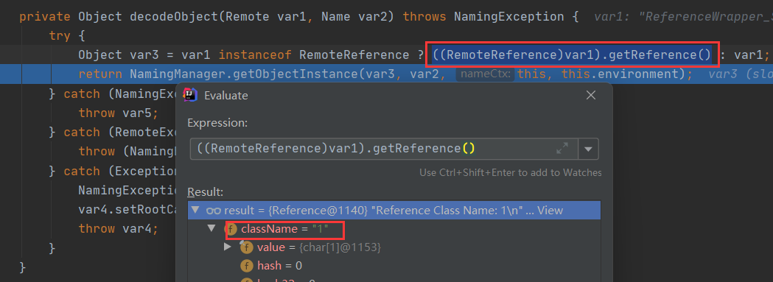The width and height of the screenshot is (773, 282).
Task: Click the View link on result row
Action: coord(550,210)
